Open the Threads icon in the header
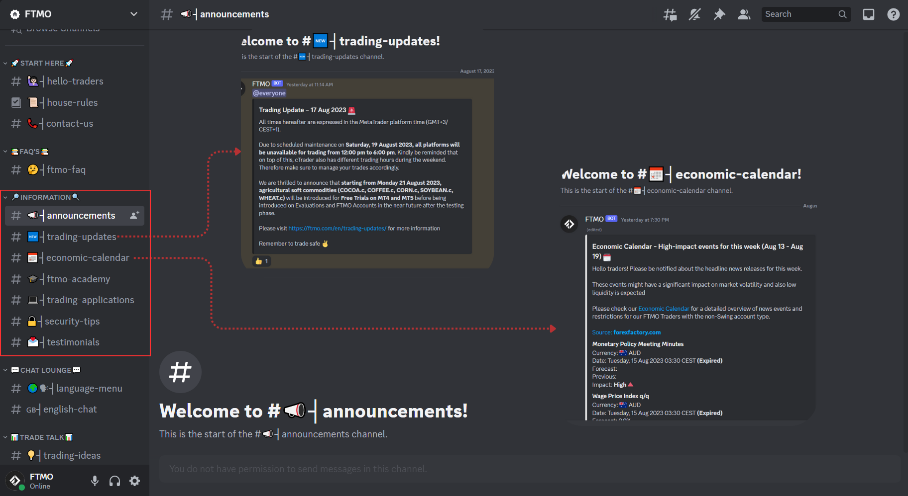This screenshot has height=496, width=908. (670, 14)
